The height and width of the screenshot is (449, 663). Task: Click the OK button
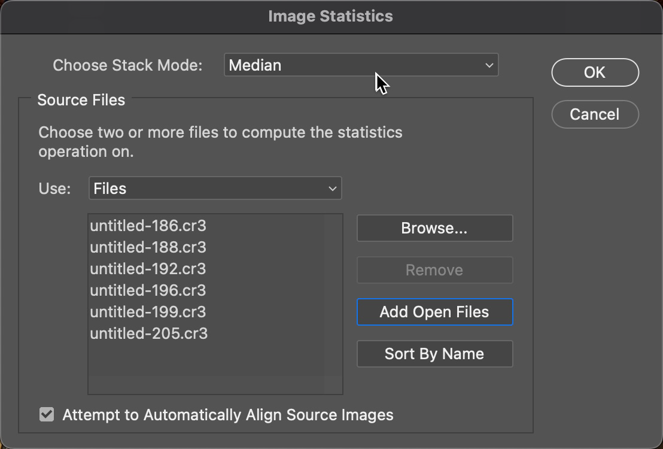595,72
